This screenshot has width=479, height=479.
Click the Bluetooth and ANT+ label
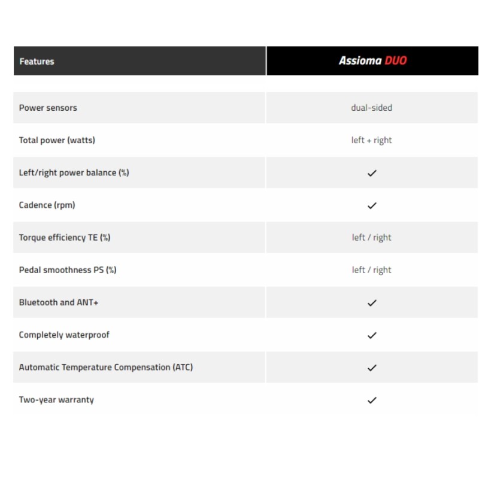tap(59, 302)
